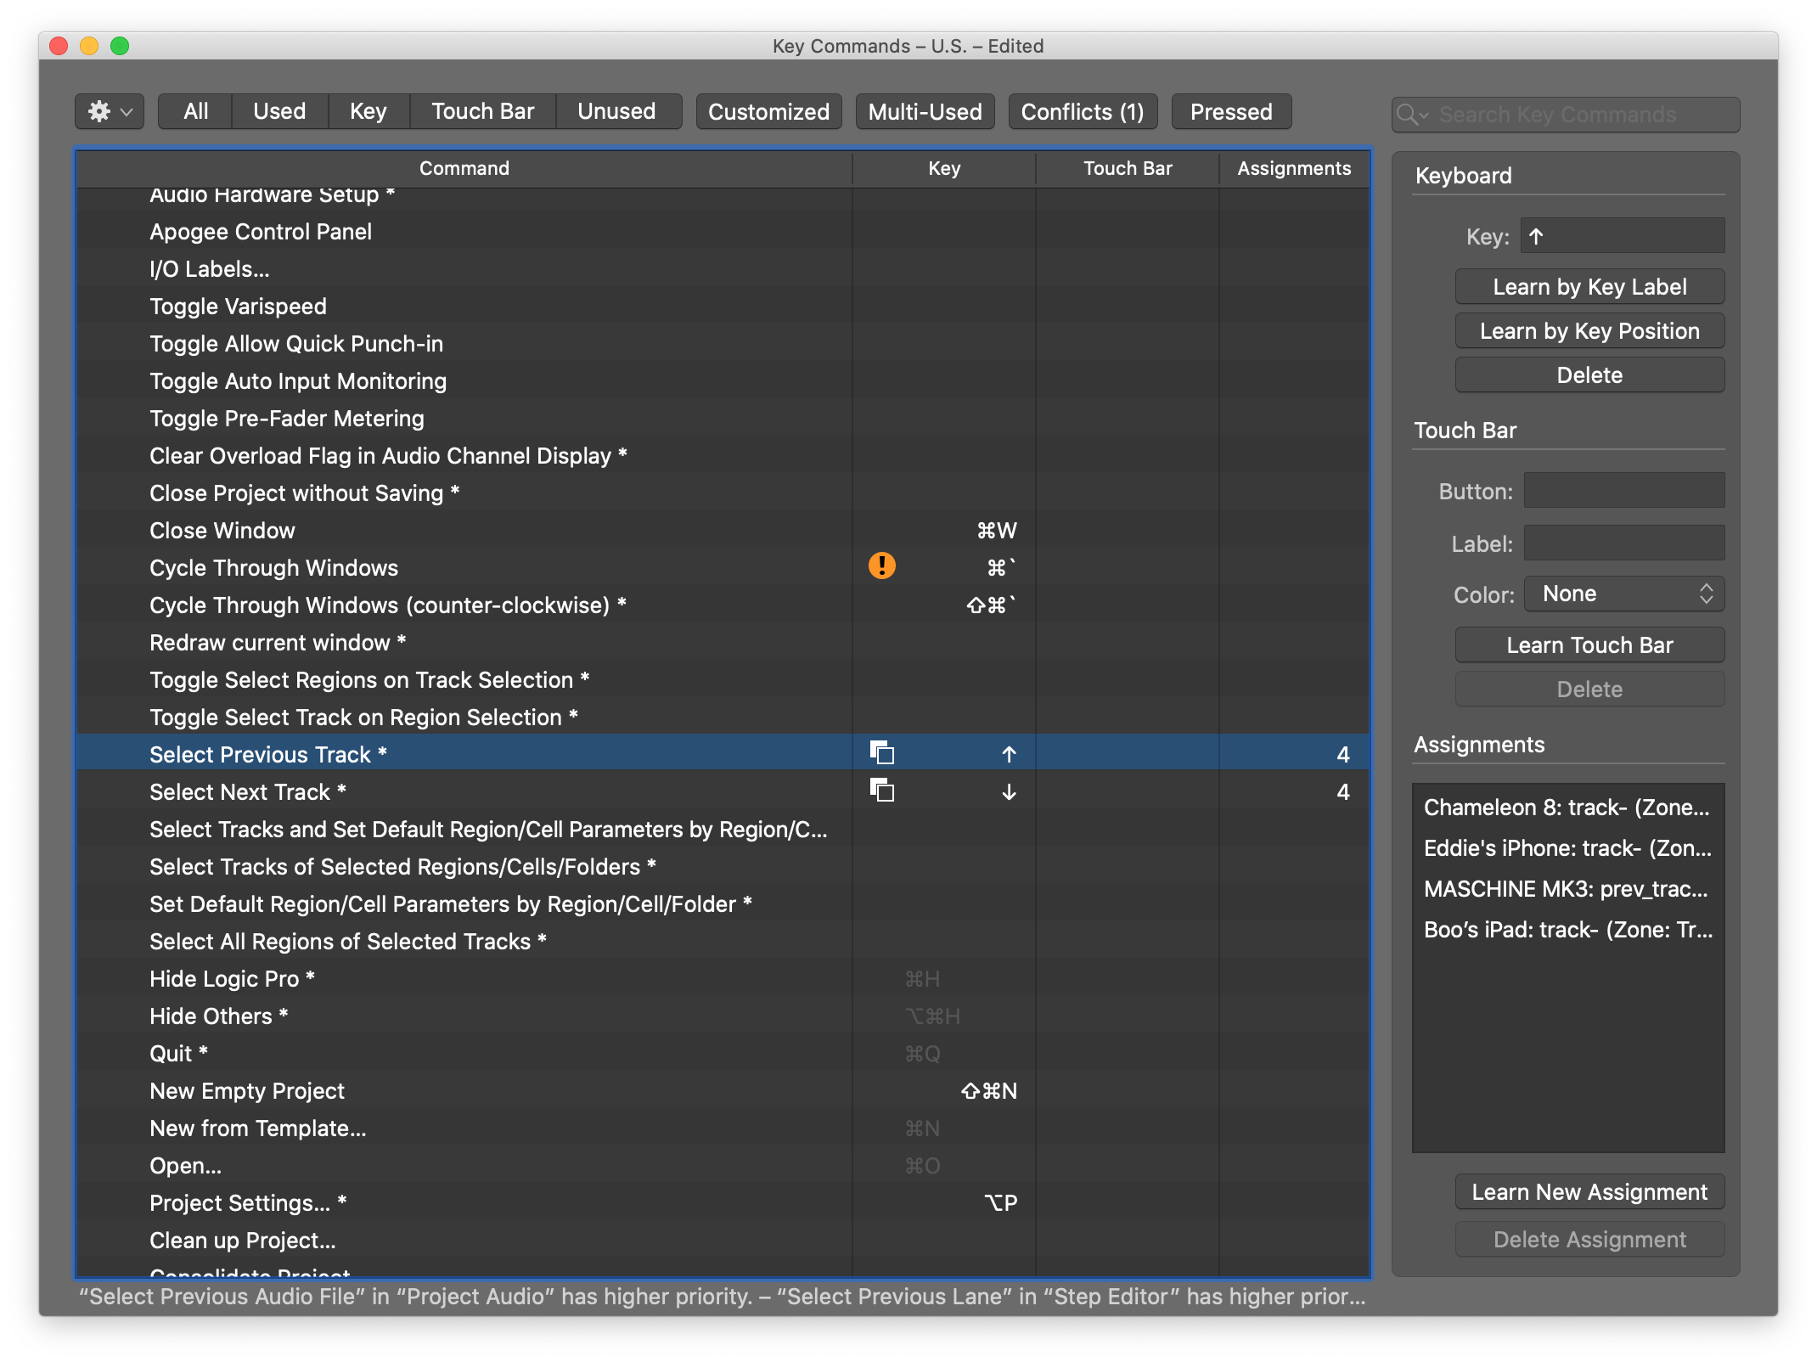Select MASCHINE MK3 assignment in the list

pyautogui.click(x=1566, y=889)
